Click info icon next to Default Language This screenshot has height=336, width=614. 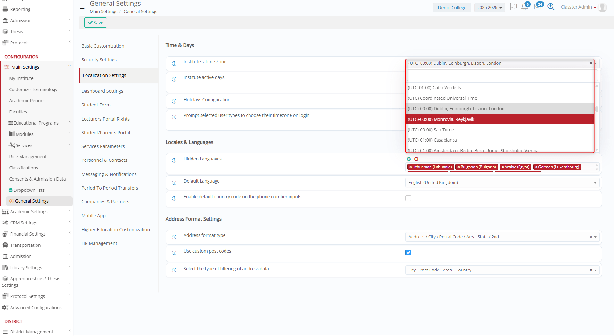click(174, 183)
